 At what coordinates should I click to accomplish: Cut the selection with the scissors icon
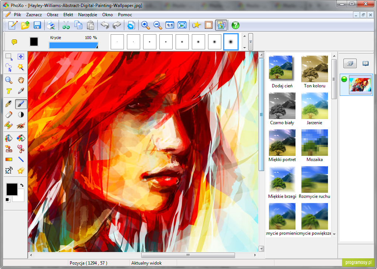(66, 25)
